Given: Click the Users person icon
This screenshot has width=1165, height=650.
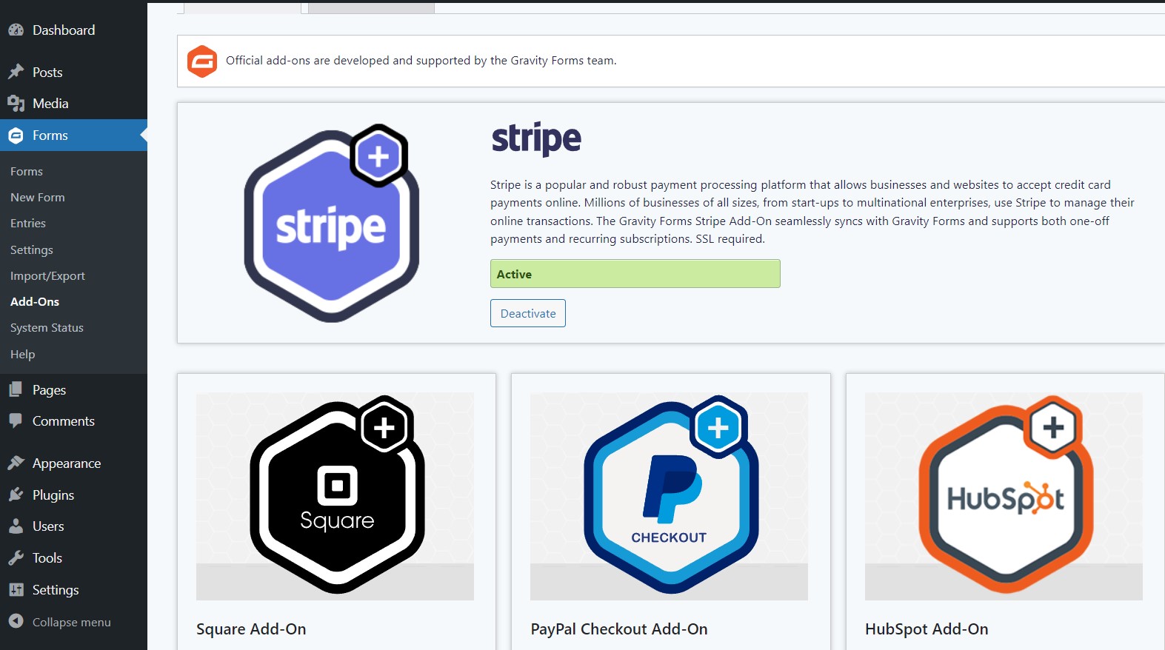Looking at the screenshot, I should point(16,526).
